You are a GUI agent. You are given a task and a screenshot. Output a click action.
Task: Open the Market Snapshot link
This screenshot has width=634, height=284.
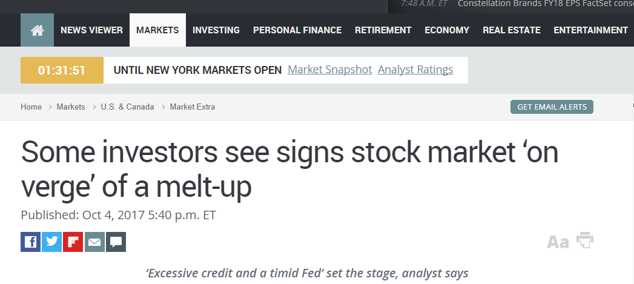(330, 70)
